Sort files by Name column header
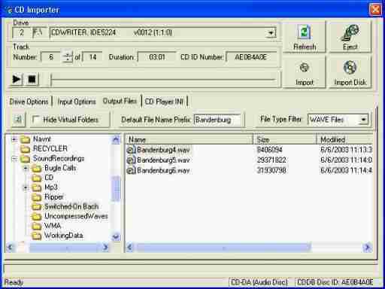 coord(189,139)
